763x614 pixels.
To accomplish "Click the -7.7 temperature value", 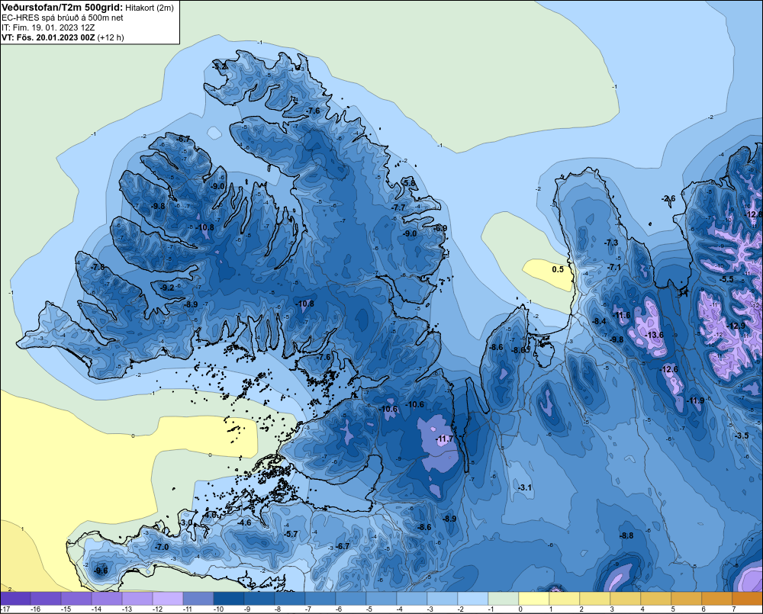I will click(x=398, y=207).
